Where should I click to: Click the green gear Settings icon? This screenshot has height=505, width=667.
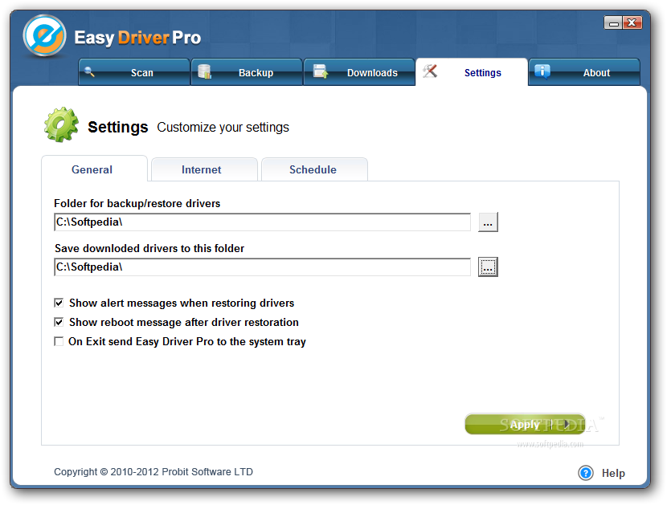(61, 124)
